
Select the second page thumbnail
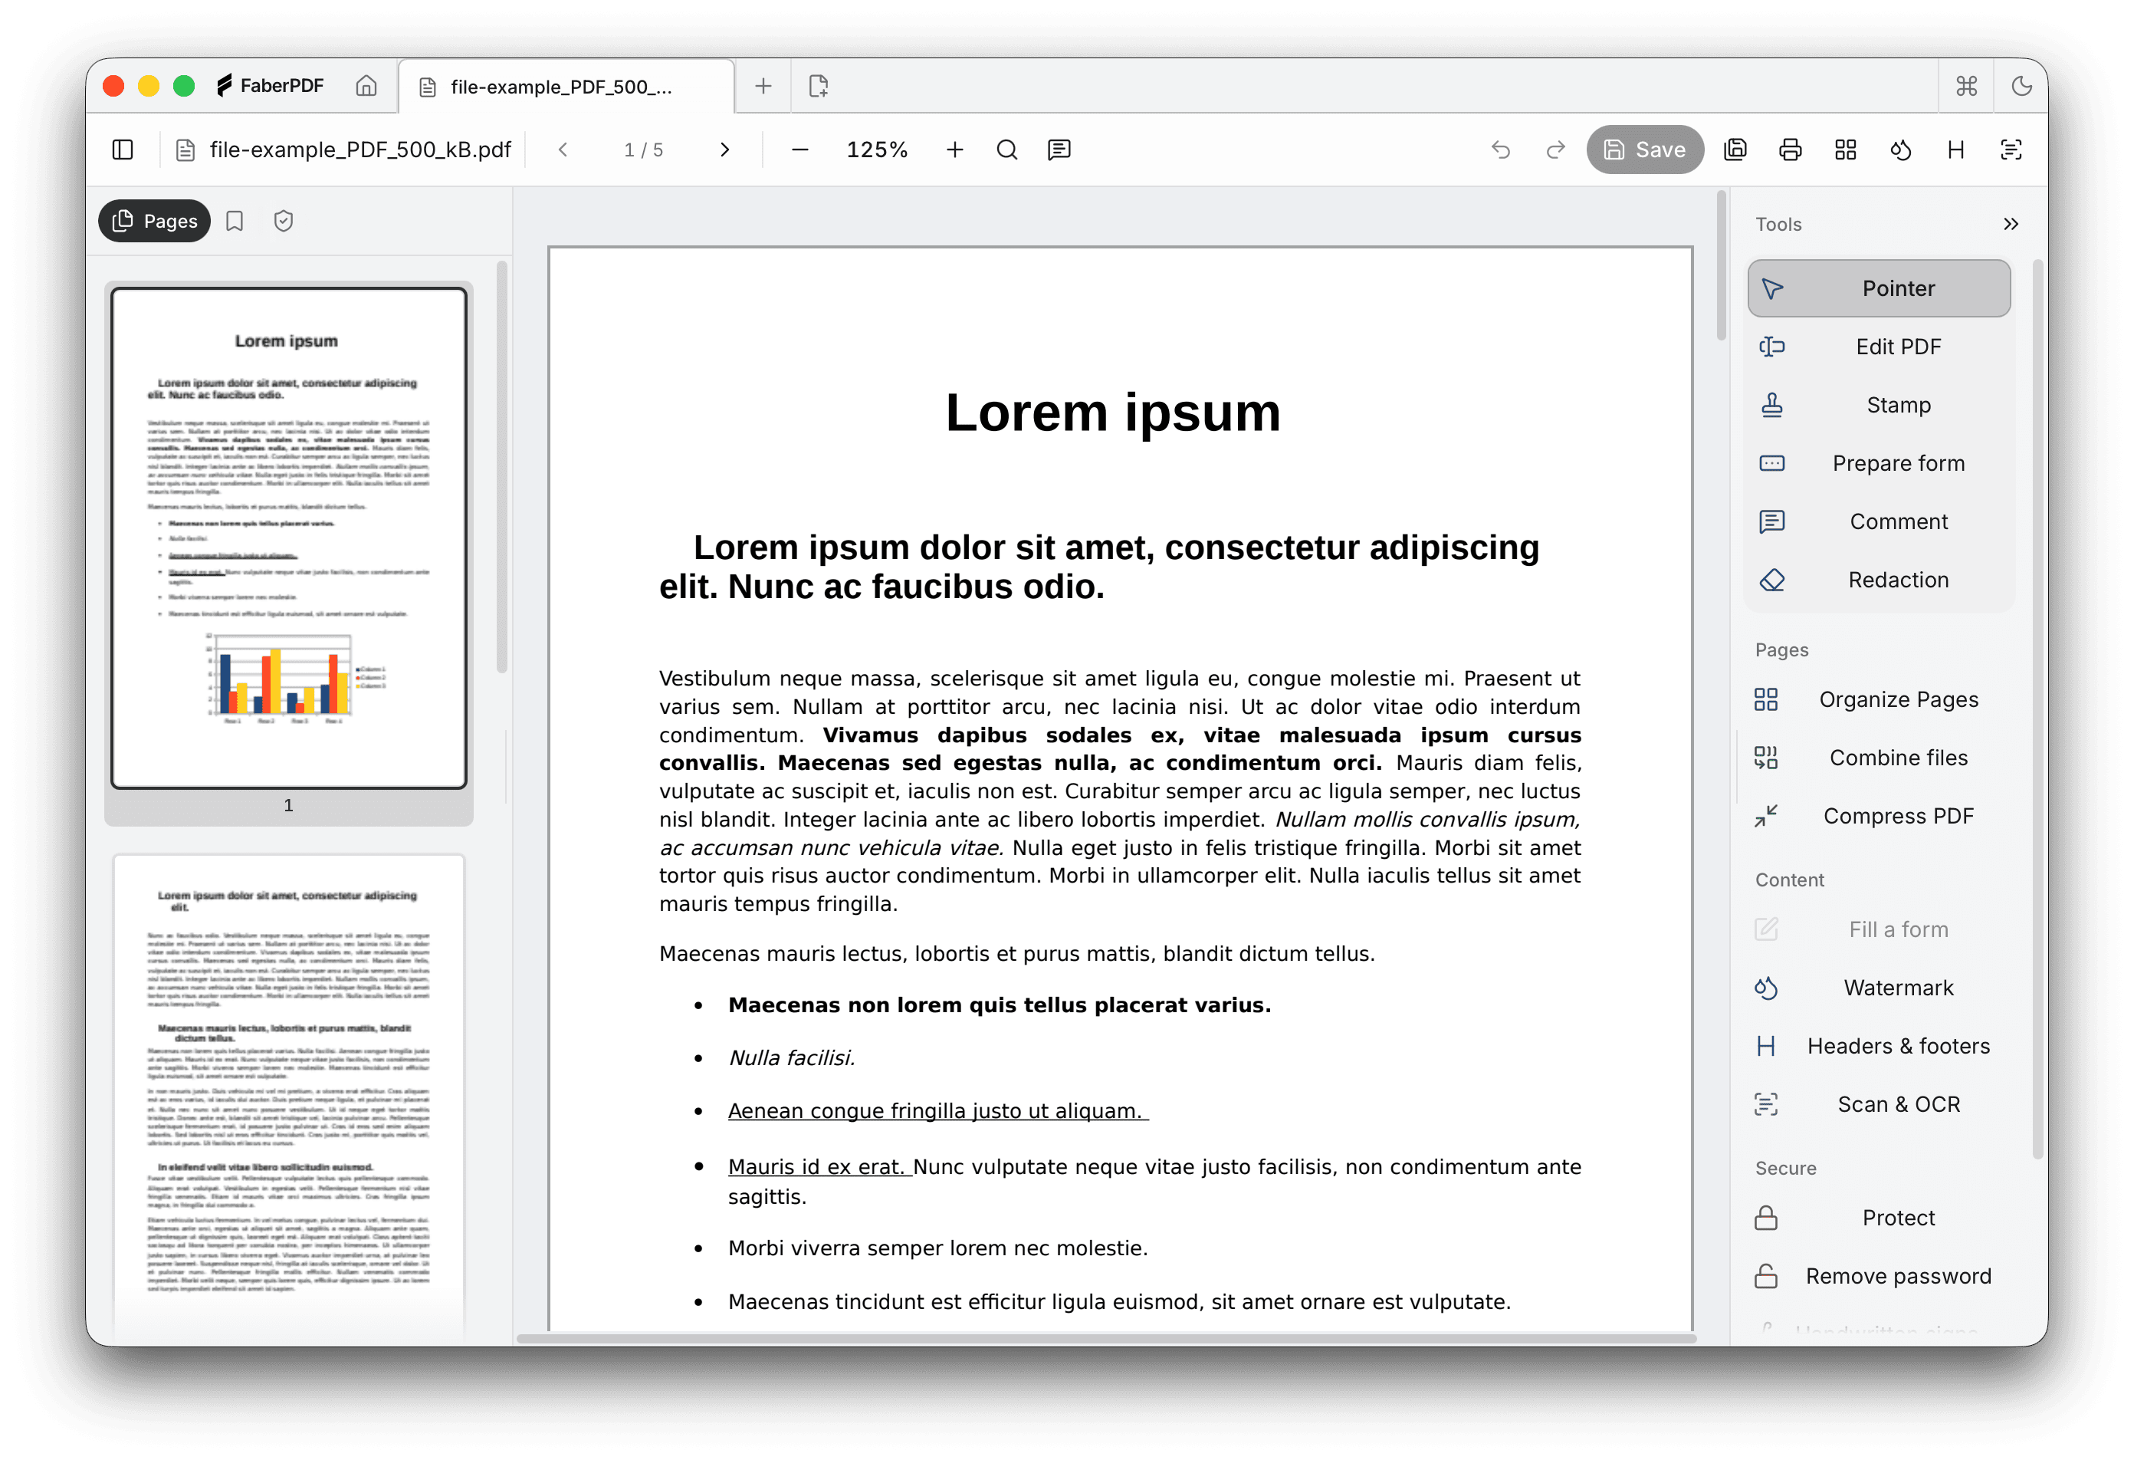coord(289,1093)
